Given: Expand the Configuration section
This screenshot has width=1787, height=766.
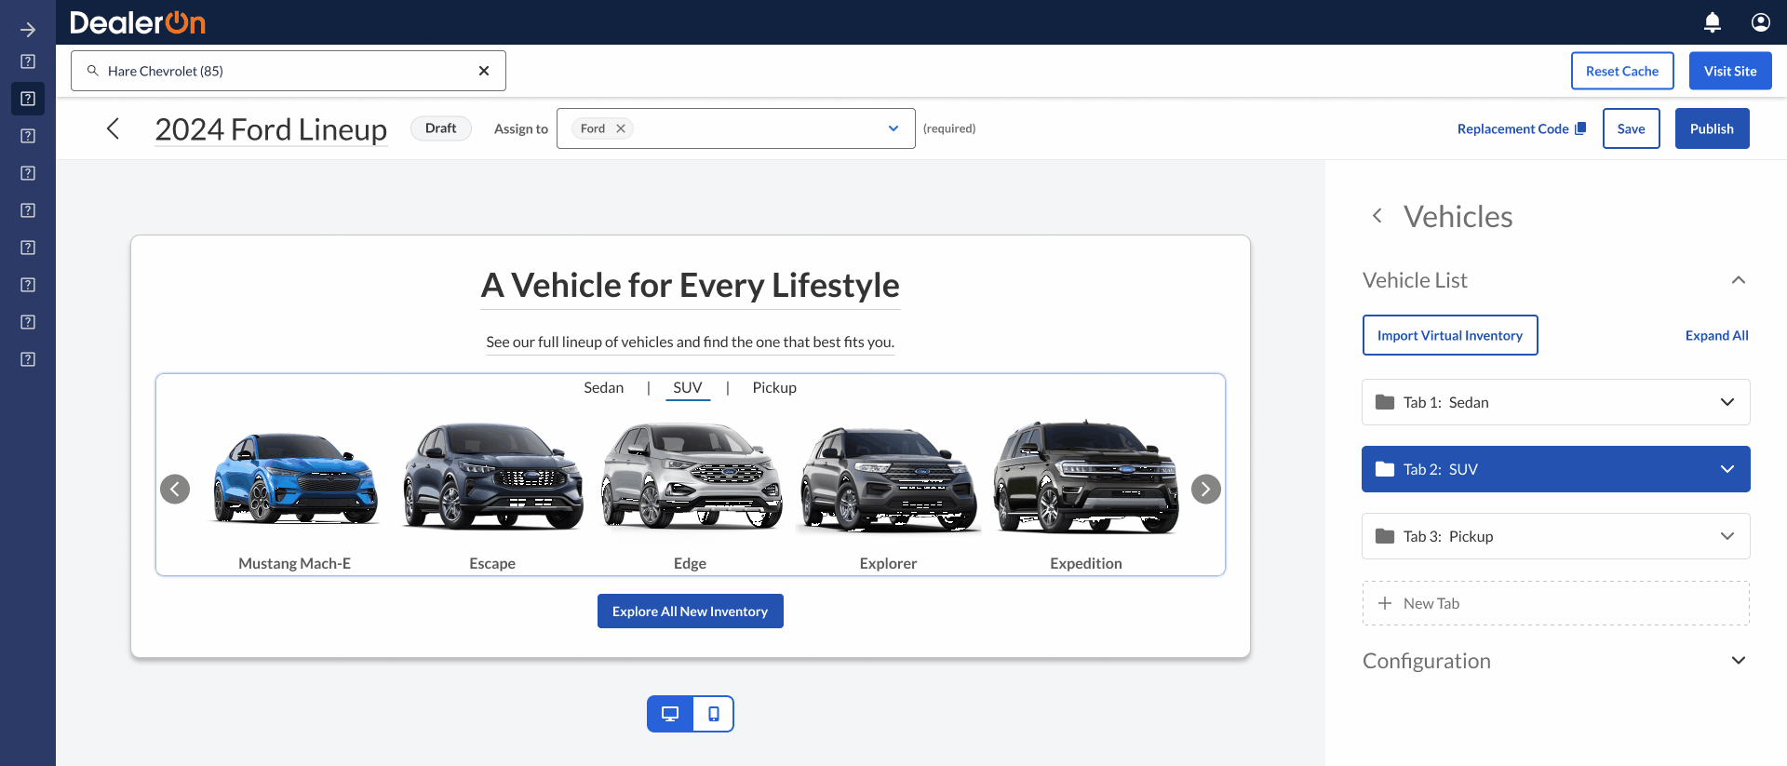Looking at the screenshot, I should (1739, 661).
